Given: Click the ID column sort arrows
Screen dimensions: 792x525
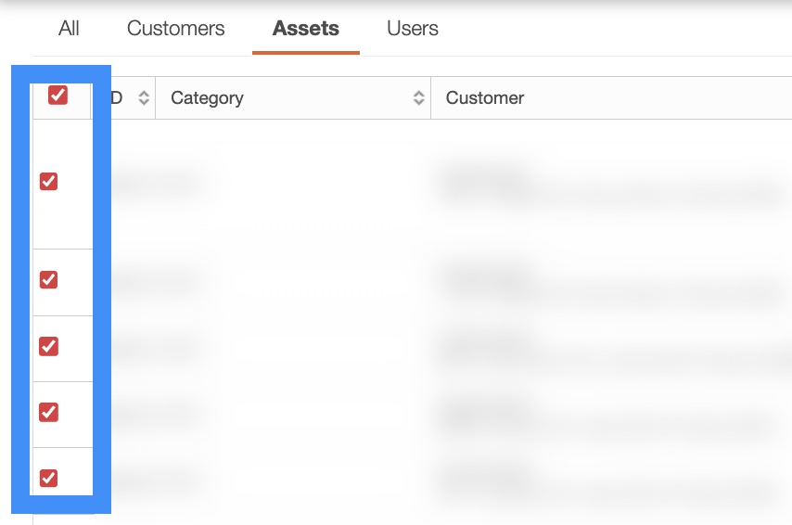Looking at the screenshot, I should (x=144, y=98).
